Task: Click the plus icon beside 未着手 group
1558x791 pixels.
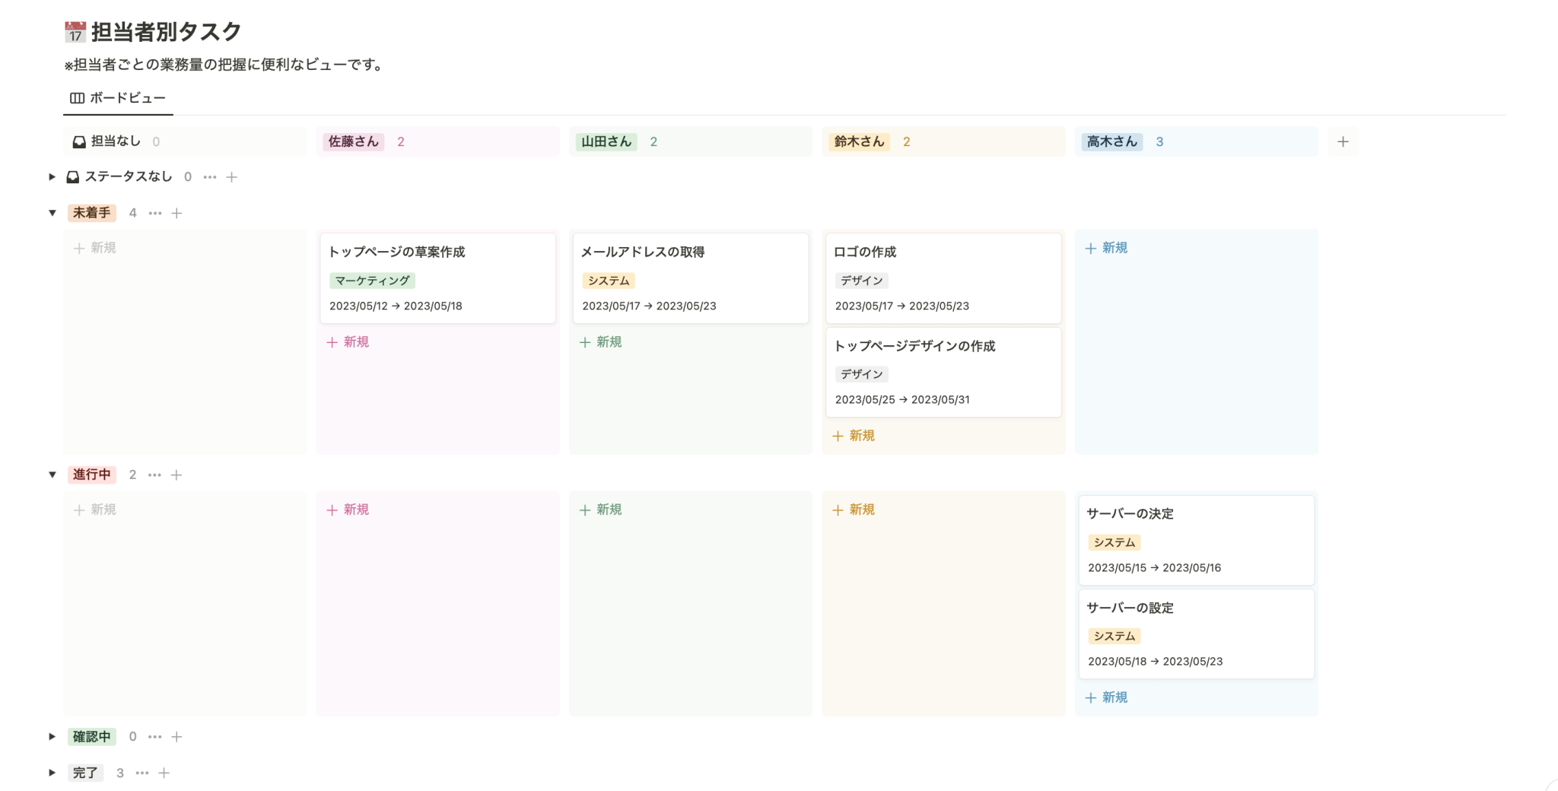Action: tap(177, 213)
